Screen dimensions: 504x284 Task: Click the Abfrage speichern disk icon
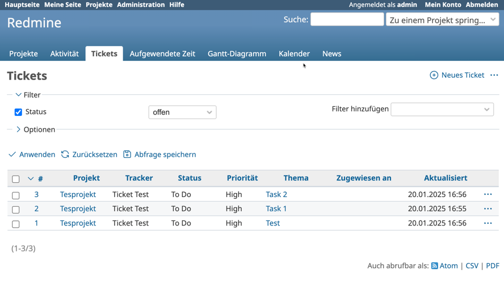[127, 154]
